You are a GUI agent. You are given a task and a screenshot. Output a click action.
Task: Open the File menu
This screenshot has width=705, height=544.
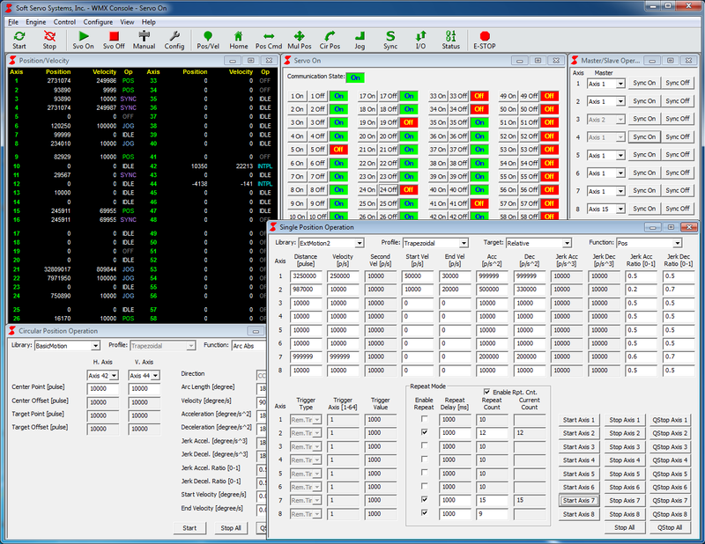coord(13,22)
